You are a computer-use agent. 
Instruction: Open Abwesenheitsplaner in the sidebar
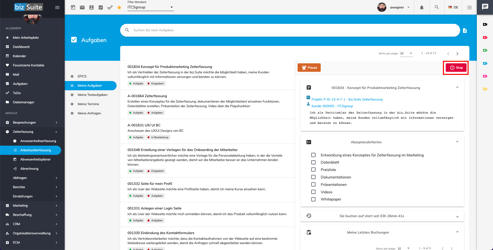[x=35, y=159]
